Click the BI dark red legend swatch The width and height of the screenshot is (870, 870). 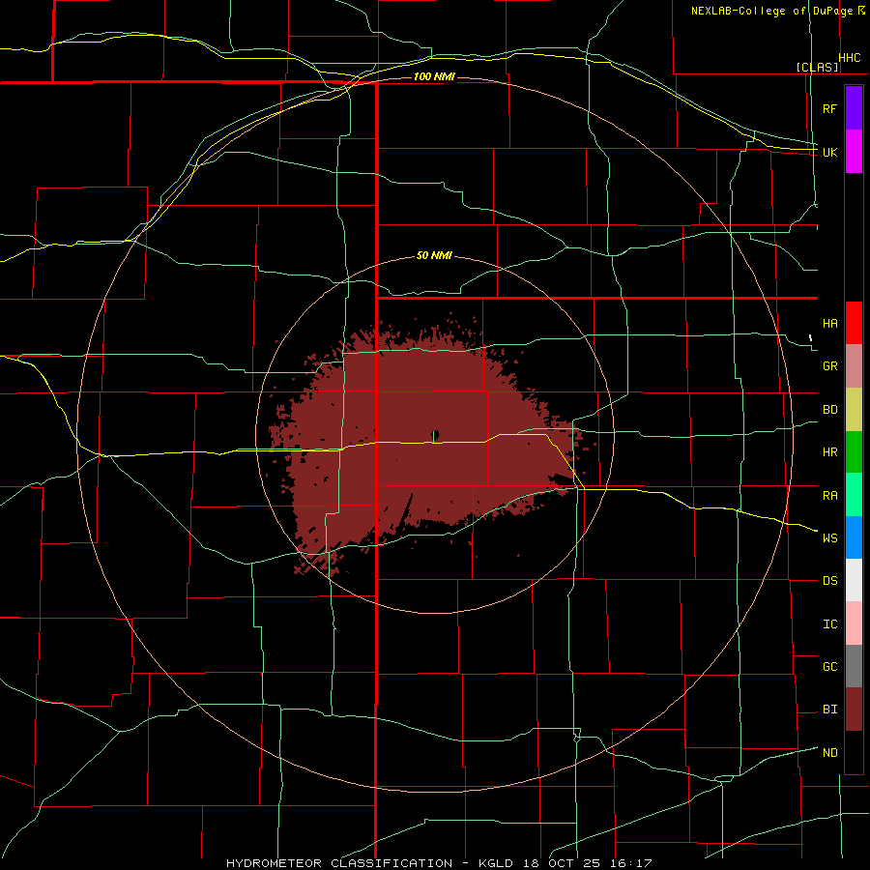pyautogui.click(x=854, y=710)
